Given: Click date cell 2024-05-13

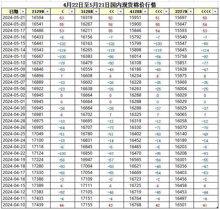Looking at the screenshot, I should pyautogui.click(x=14, y=56).
